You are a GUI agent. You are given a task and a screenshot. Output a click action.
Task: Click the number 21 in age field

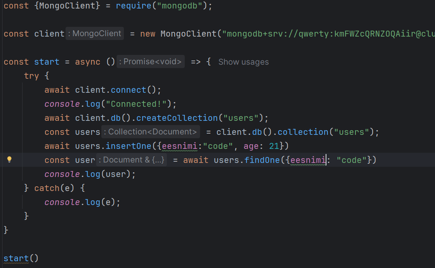(x=274, y=146)
